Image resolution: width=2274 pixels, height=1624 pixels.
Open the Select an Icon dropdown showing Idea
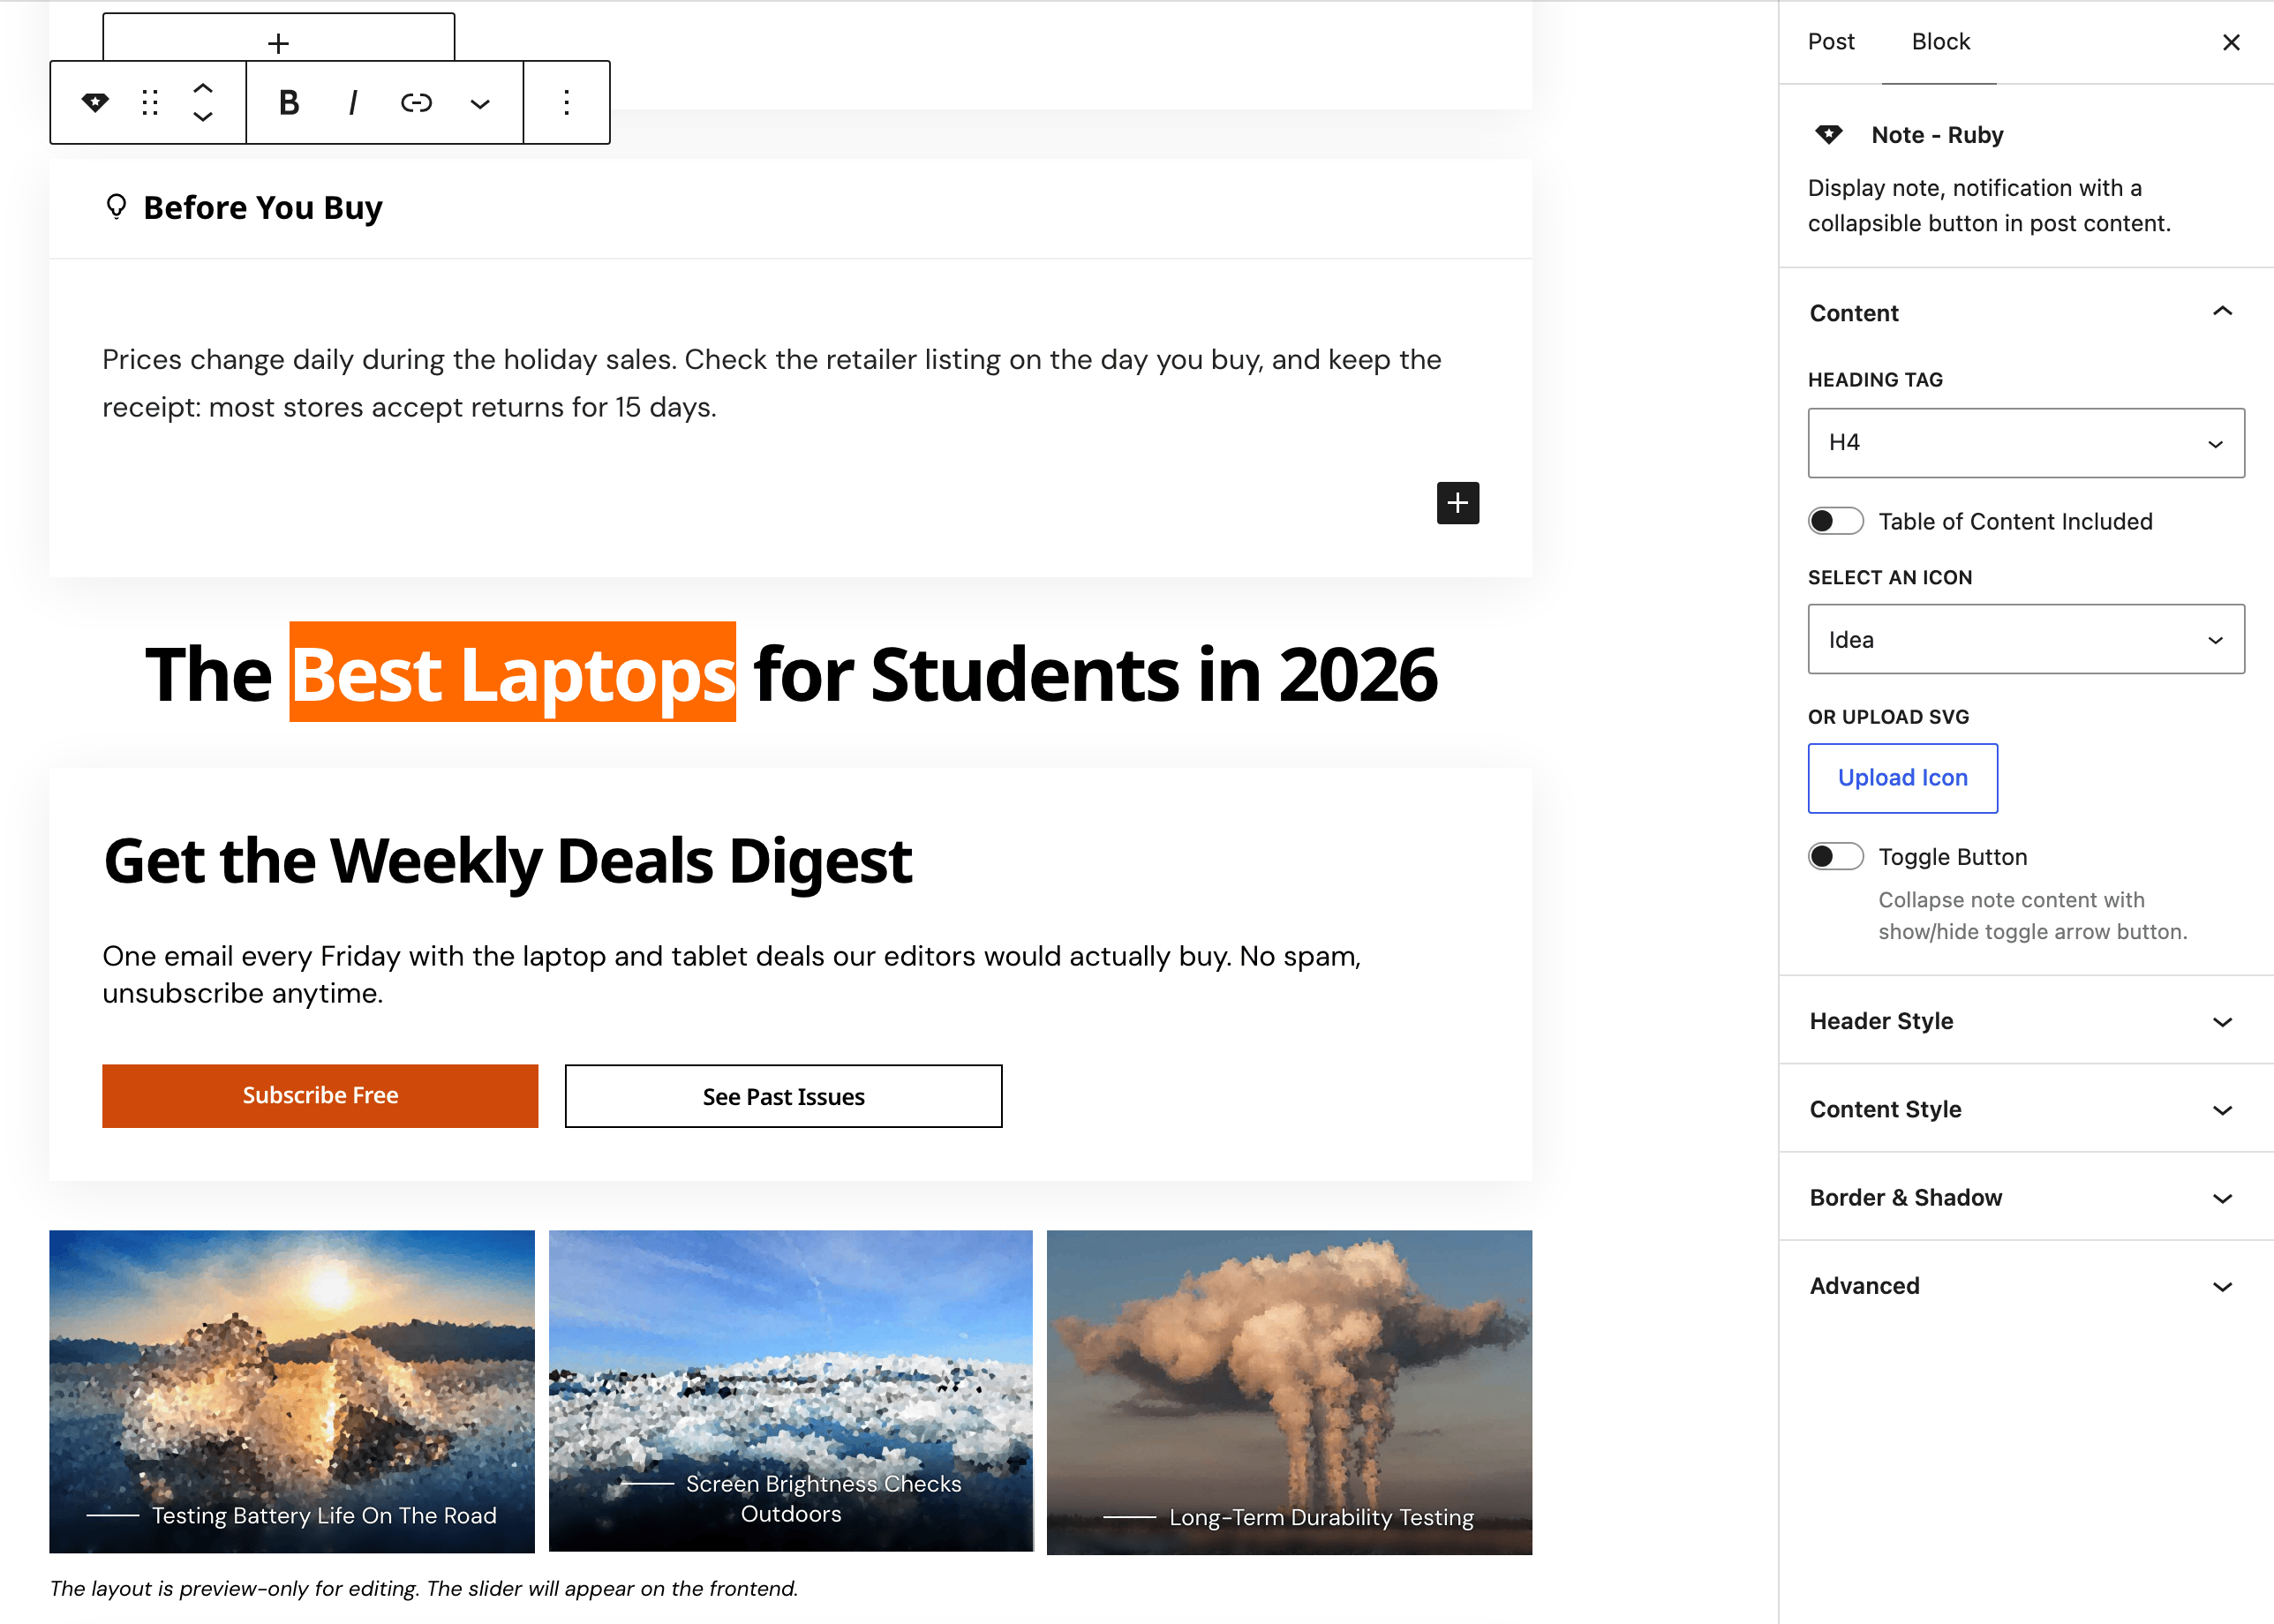pos(2026,639)
